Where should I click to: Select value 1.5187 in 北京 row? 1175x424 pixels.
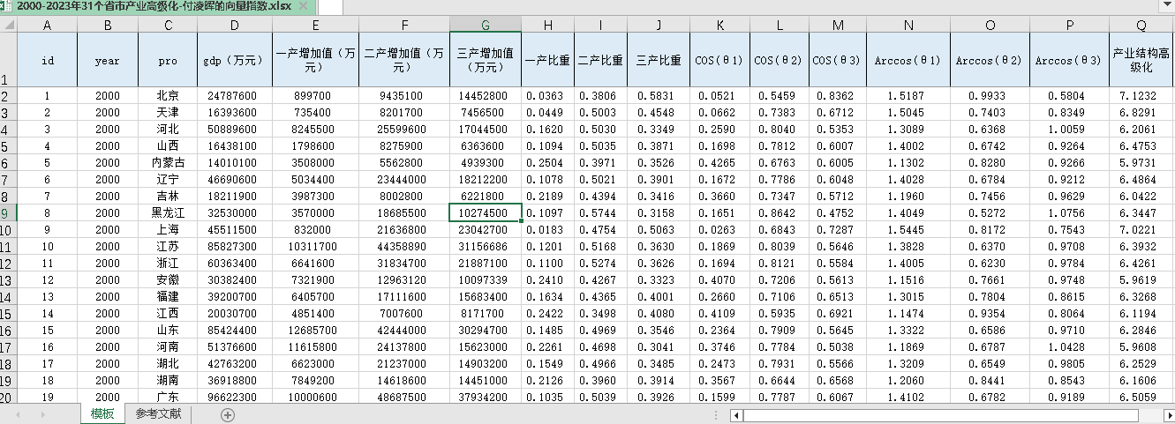pos(908,95)
